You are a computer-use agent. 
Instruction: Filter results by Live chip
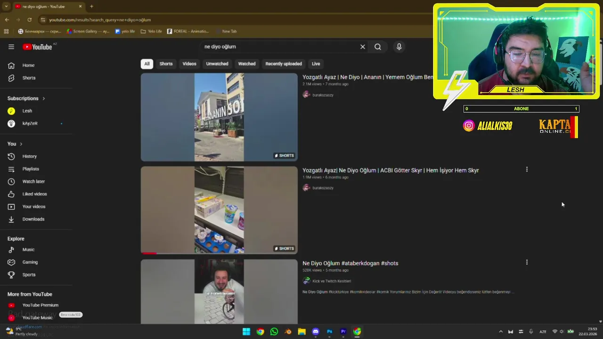(316, 64)
